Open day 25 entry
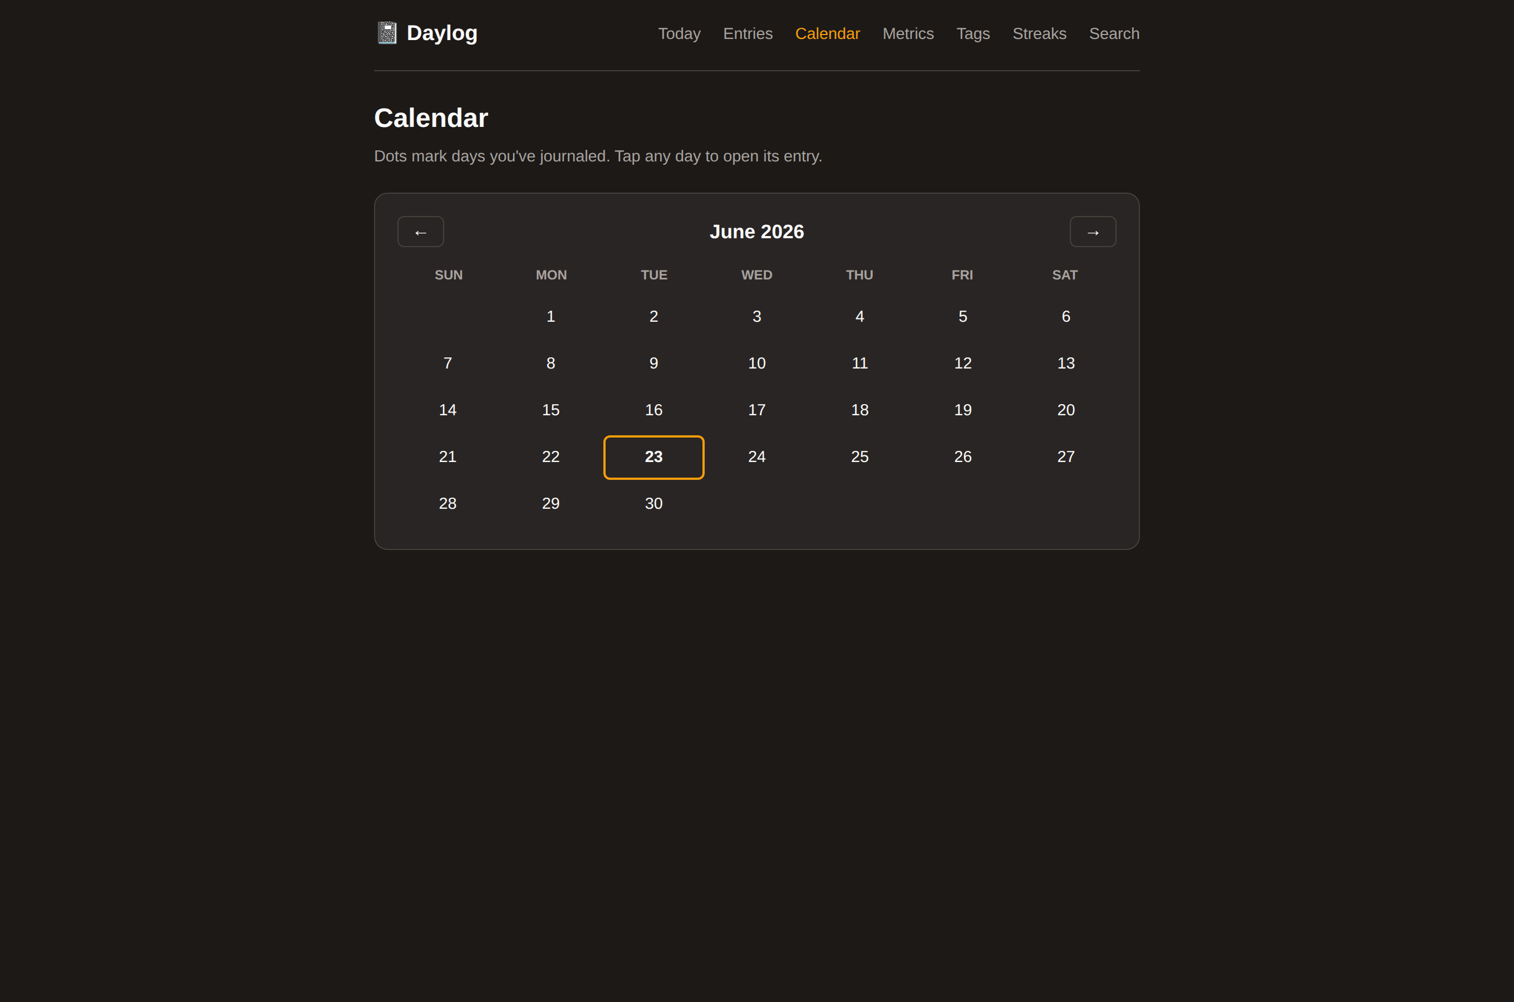The width and height of the screenshot is (1514, 1002). click(860, 457)
